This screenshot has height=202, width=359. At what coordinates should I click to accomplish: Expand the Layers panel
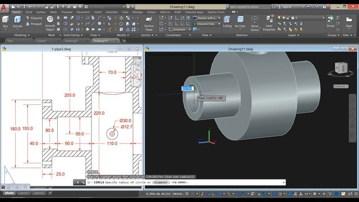coord(294,35)
